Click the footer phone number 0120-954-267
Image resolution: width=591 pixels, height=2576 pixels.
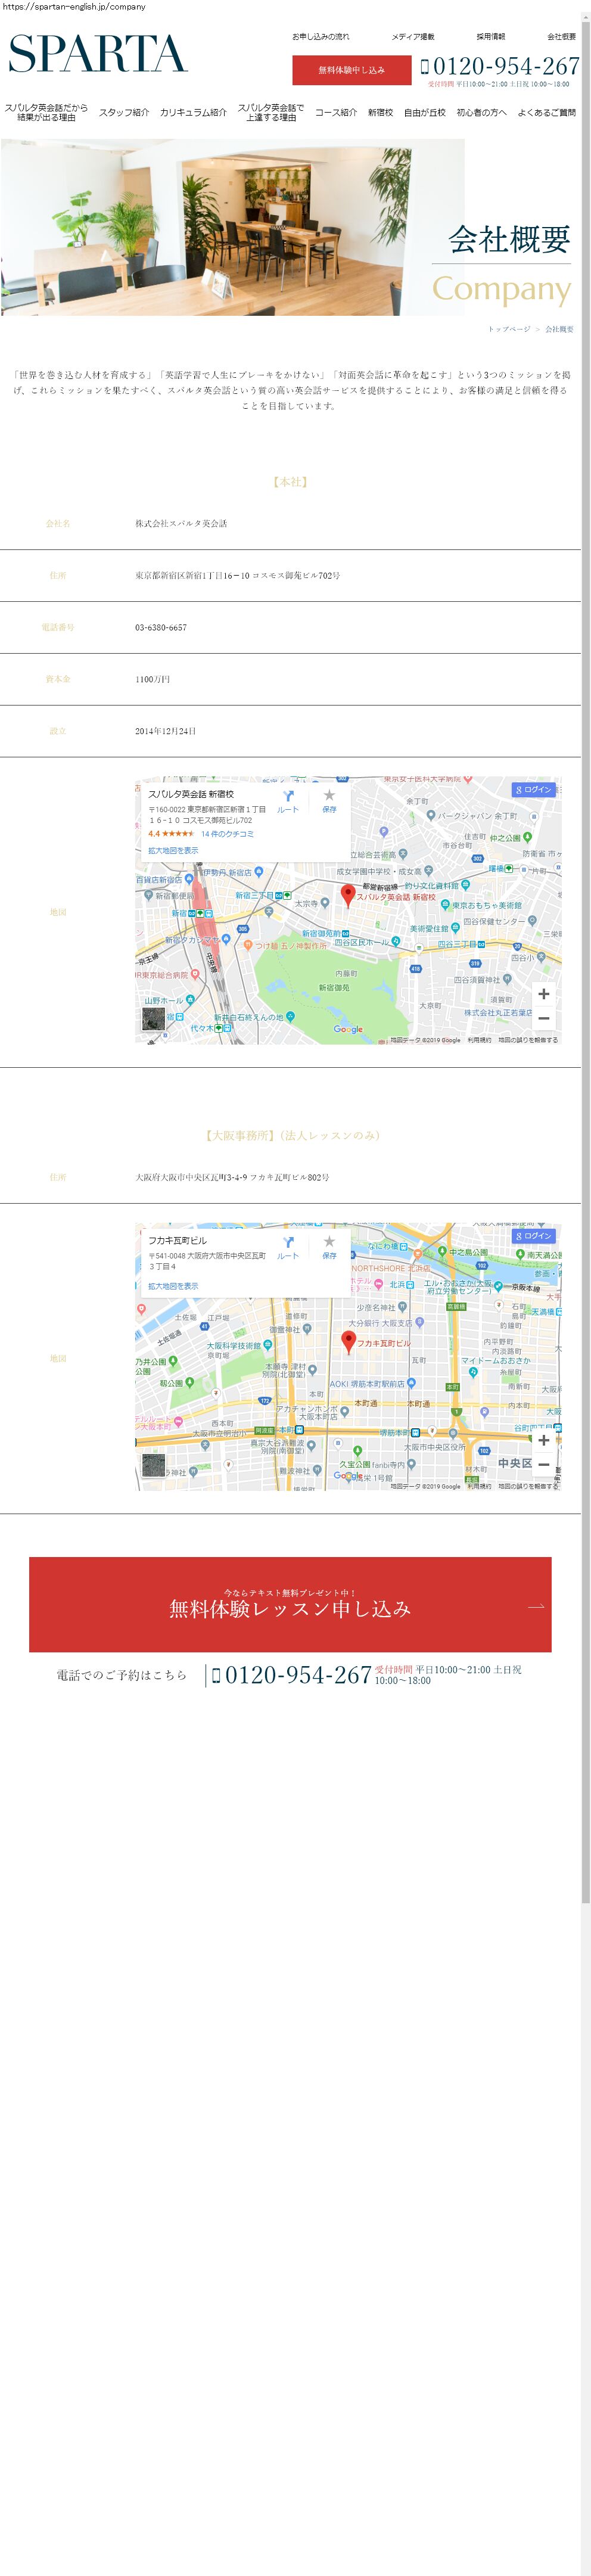(x=298, y=1675)
